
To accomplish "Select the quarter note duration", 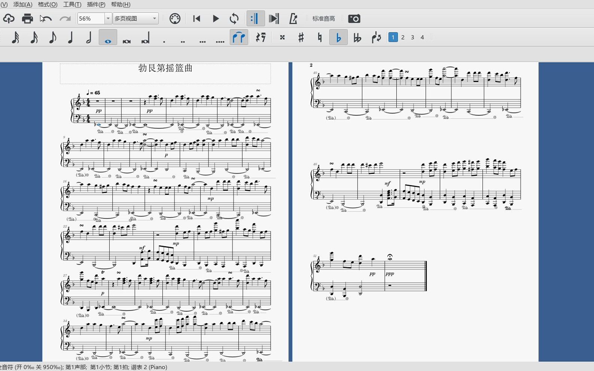I will pos(70,37).
